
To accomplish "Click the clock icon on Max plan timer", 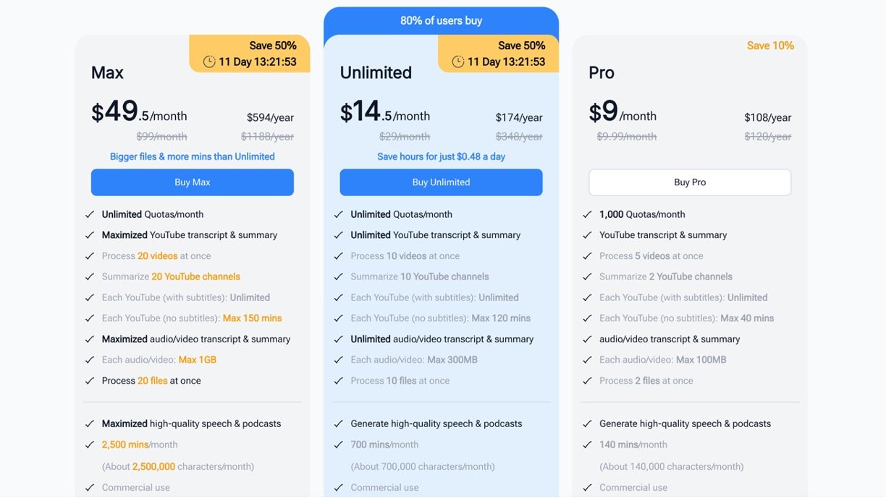I will (x=209, y=62).
